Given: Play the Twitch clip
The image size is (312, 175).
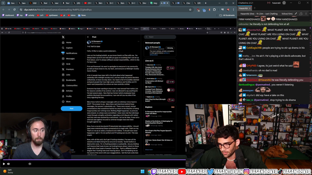Looking at the screenshot, I should point(4,164).
